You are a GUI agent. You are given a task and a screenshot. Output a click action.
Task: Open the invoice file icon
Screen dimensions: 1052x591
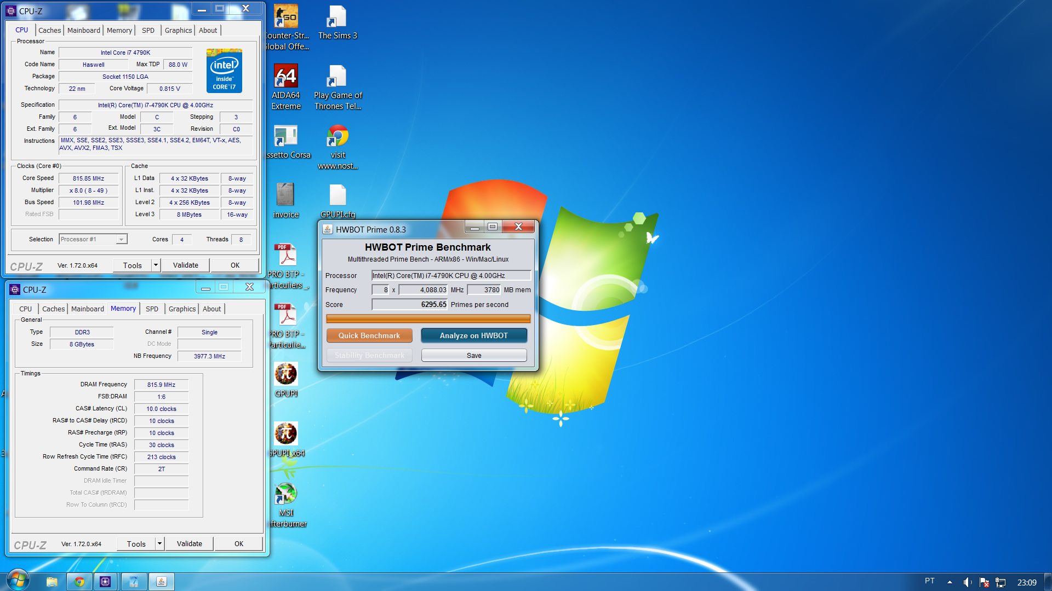pyautogui.click(x=286, y=201)
